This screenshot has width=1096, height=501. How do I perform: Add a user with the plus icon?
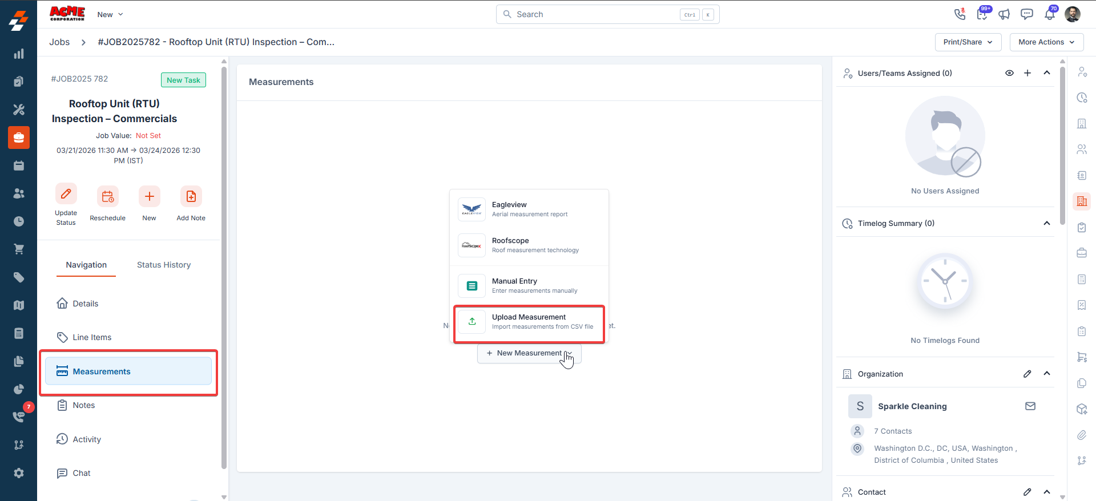pyautogui.click(x=1027, y=73)
